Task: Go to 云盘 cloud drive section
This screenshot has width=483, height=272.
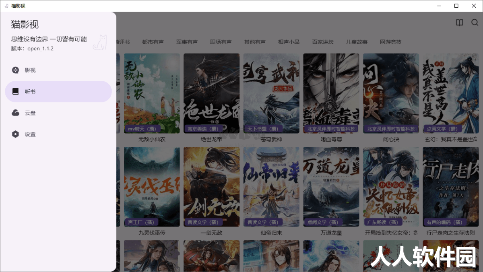Action: pos(58,113)
